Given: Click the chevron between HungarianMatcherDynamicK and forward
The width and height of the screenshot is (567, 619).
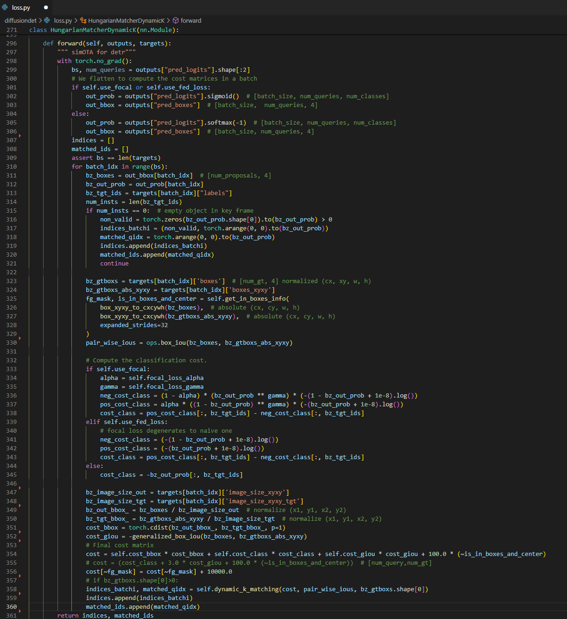Looking at the screenshot, I should point(168,20).
